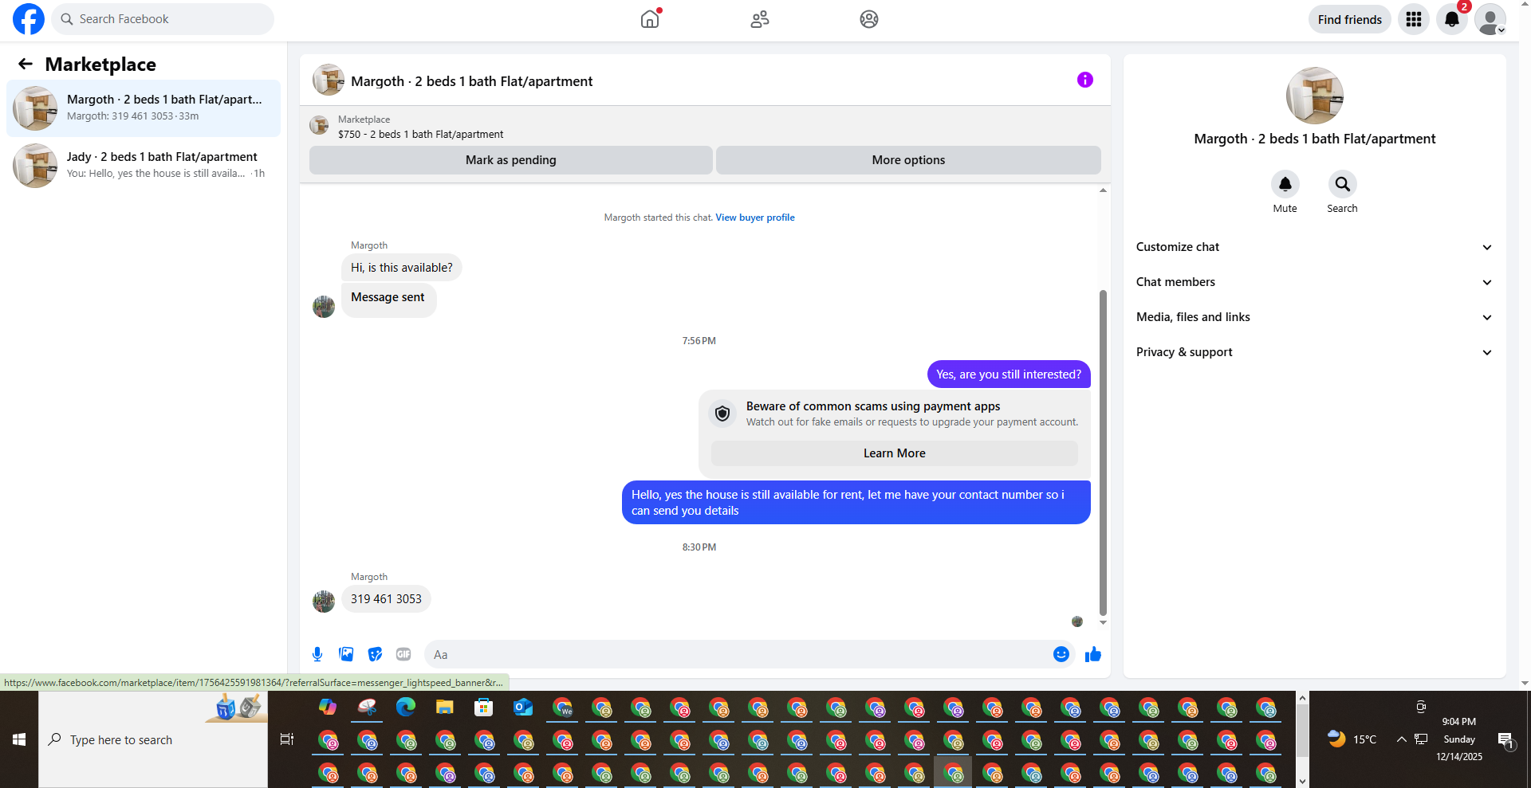
Task: Click the 'Hi, is this available?' message
Action: point(402,268)
